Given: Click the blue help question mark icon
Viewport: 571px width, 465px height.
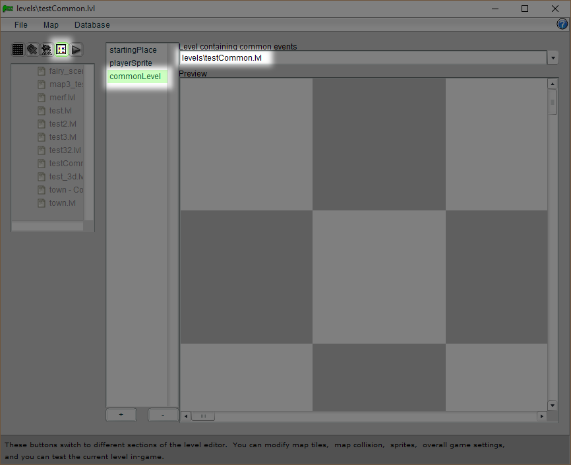Looking at the screenshot, I should pyautogui.click(x=562, y=24).
